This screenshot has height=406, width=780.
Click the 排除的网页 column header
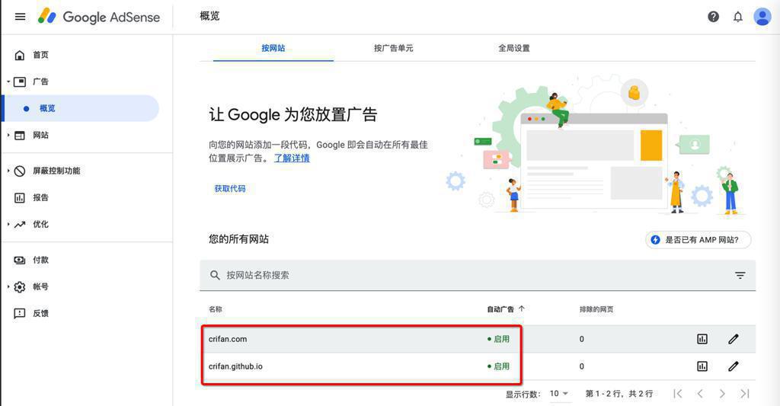(x=596, y=309)
